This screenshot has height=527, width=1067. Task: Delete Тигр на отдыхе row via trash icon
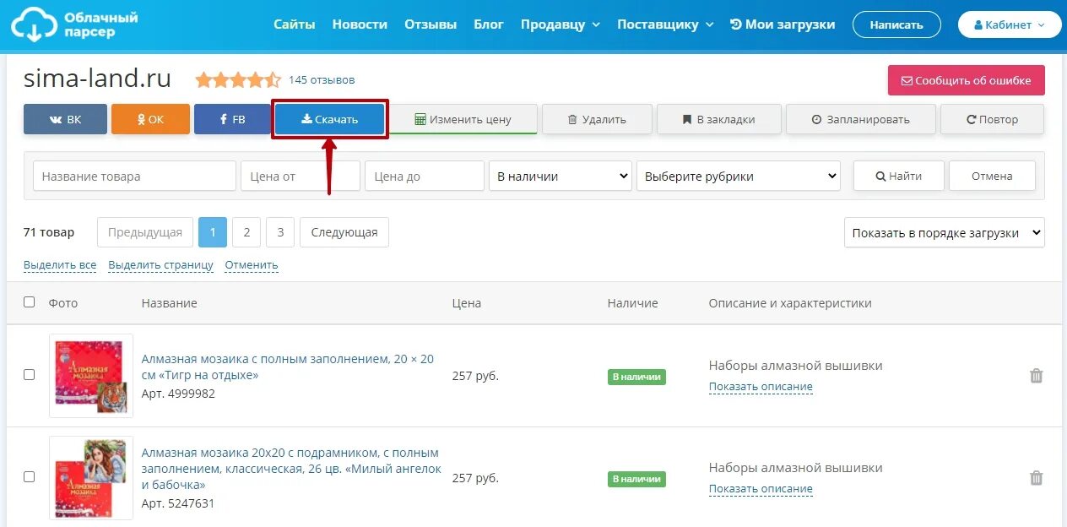coord(1037,376)
